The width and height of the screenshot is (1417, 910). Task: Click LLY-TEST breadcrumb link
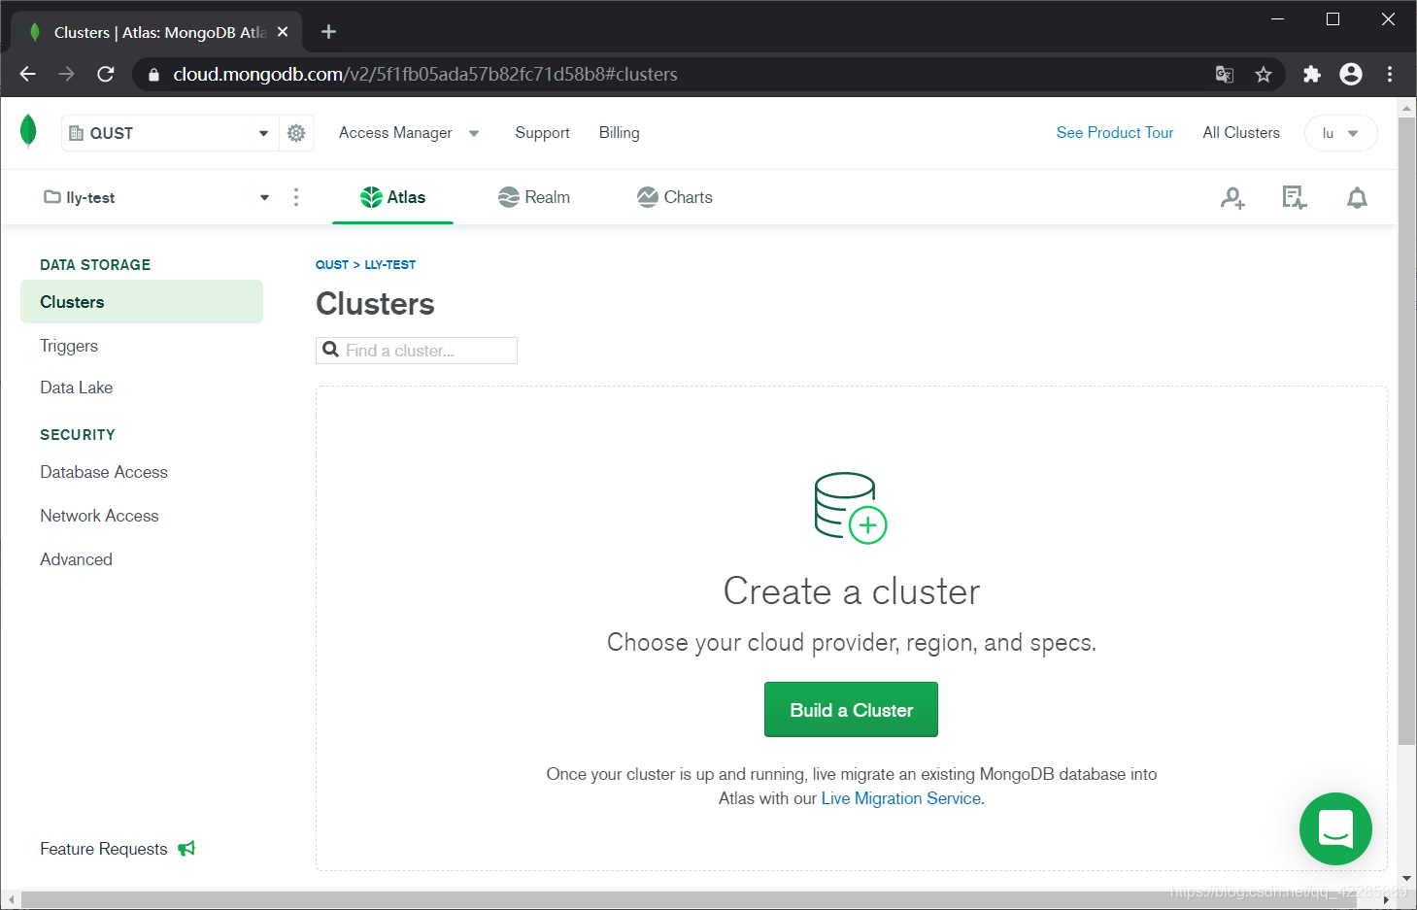click(389, 264)
